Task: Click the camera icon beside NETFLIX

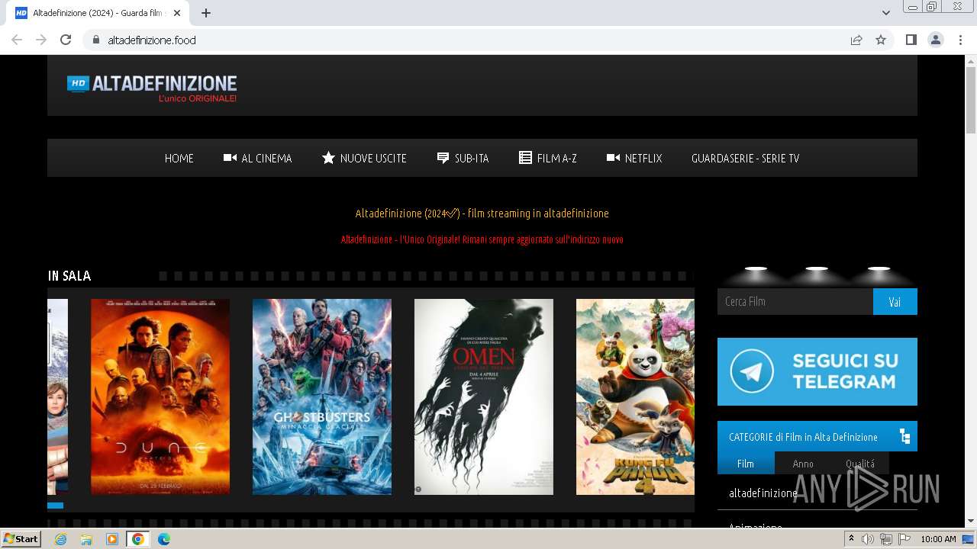Action: pyautogui.click(x=613, y=158)
